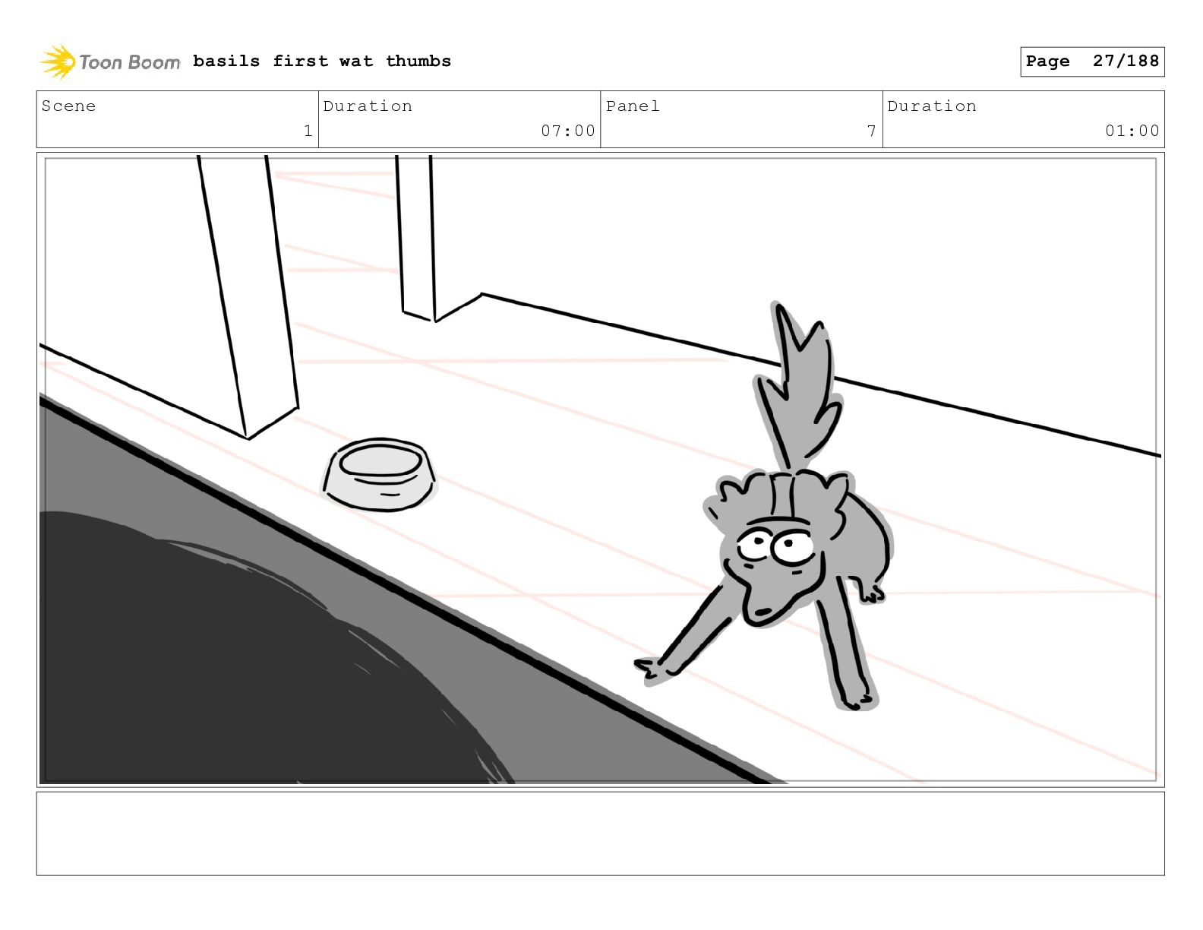Click panel number value '7'
This screenshot has height=930, width=1203.
pos(872,131)
